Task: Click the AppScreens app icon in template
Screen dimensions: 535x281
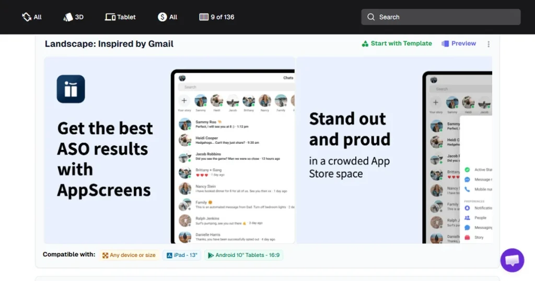Action: coord(71,89)
